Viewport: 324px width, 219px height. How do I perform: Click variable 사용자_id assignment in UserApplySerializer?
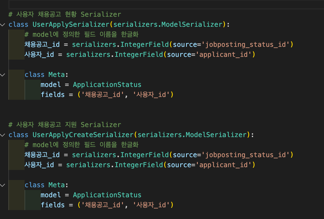click(x=39, y=55)
